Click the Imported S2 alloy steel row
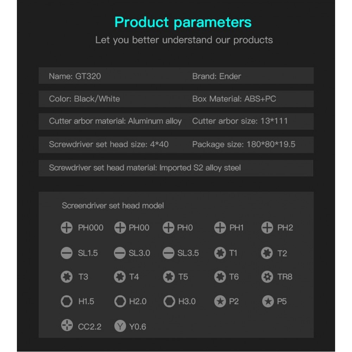 click(x=176, y=168)
